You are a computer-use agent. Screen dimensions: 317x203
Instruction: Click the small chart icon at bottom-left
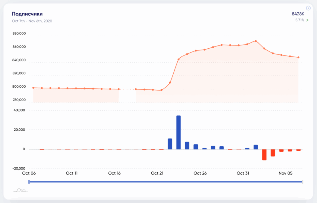click(20, 190)
